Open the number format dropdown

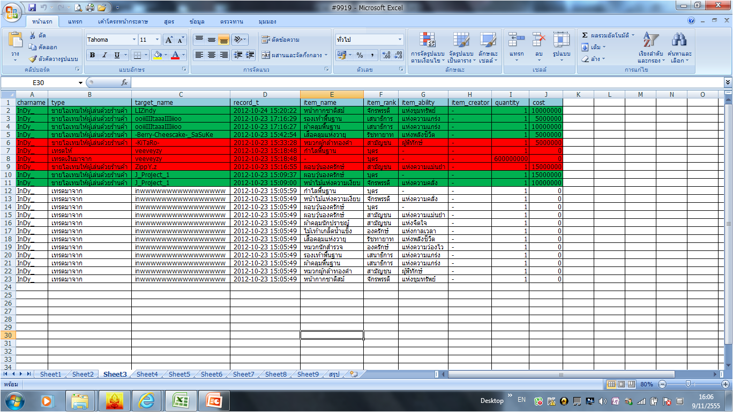pyautogui.click(x=400, y=40)
